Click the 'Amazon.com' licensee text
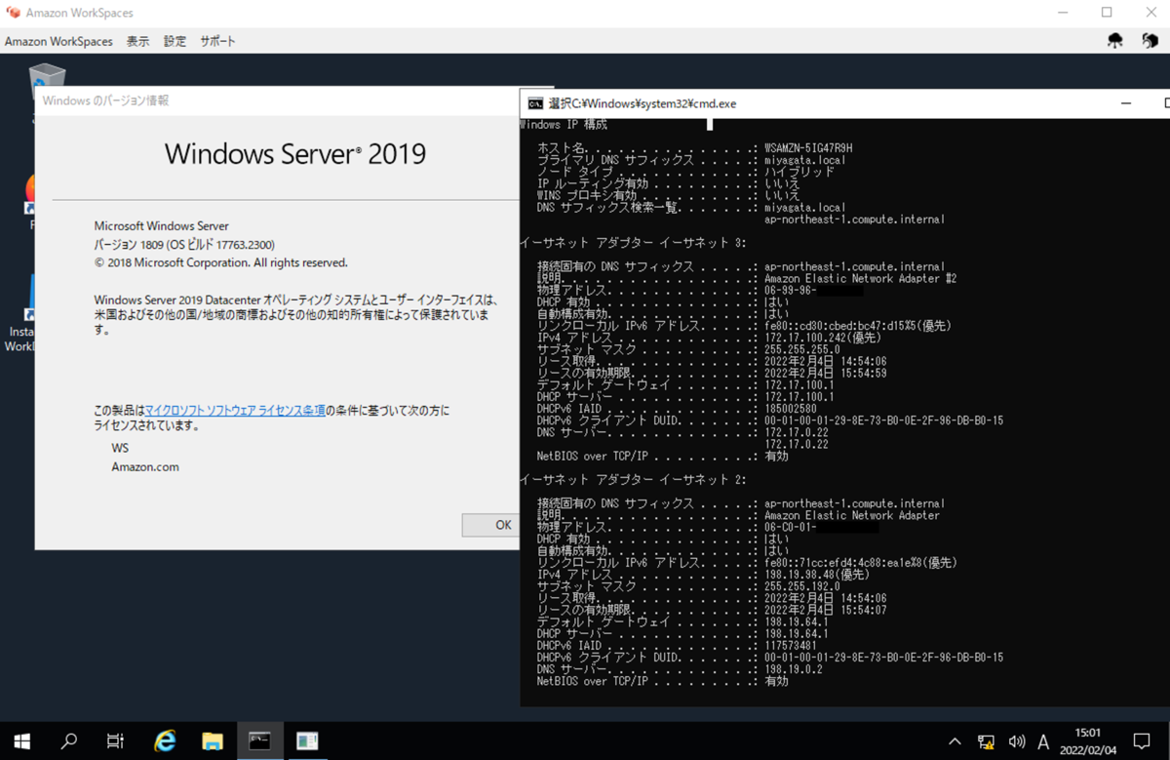 point(145,466)
